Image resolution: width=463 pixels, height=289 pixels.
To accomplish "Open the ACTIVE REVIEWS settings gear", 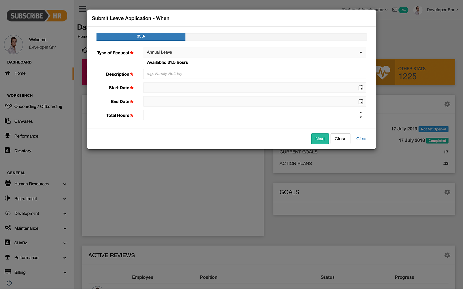I will (x=447, y=255).
